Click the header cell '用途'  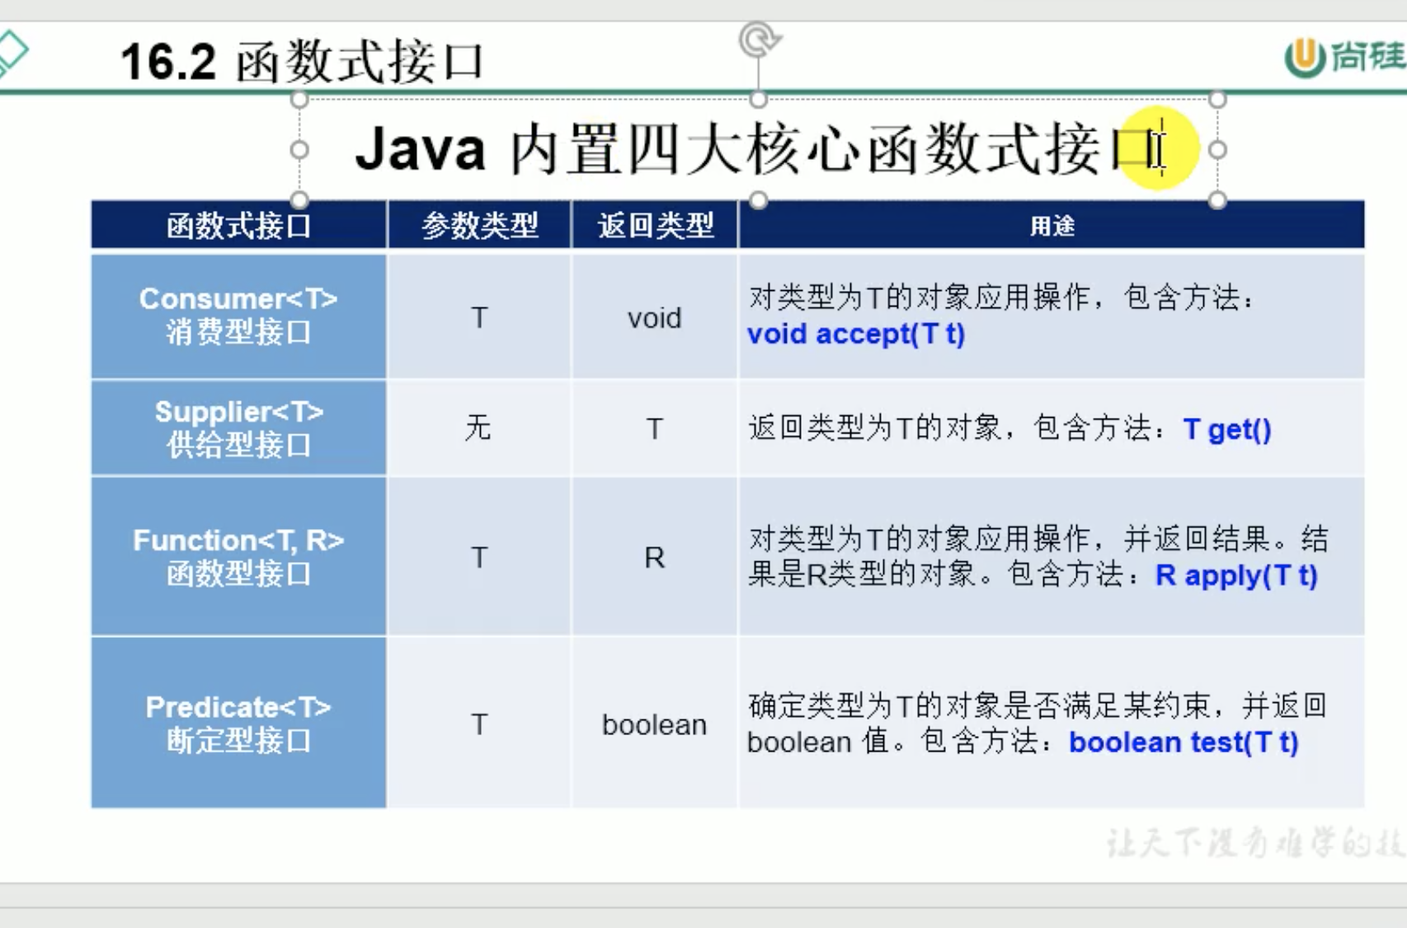(1052, 225)
